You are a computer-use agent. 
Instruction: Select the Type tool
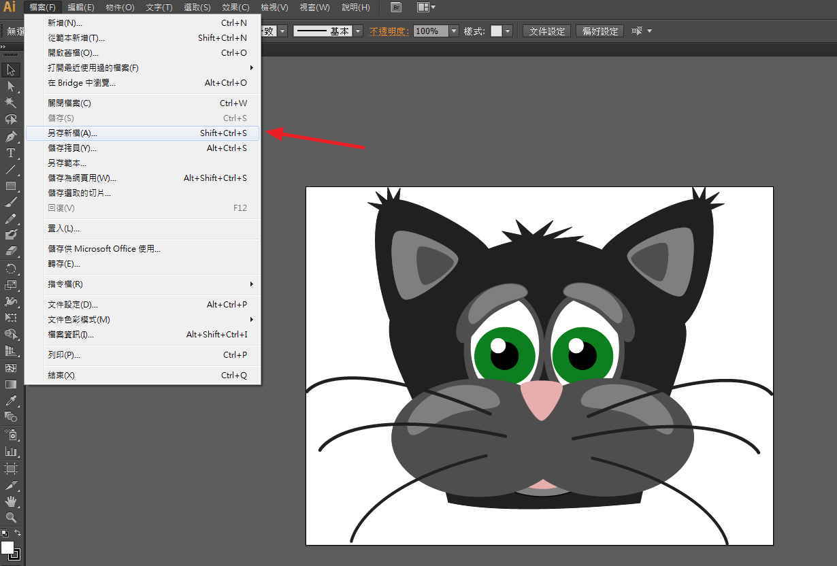pyautogui.click(x=11, y=153)
